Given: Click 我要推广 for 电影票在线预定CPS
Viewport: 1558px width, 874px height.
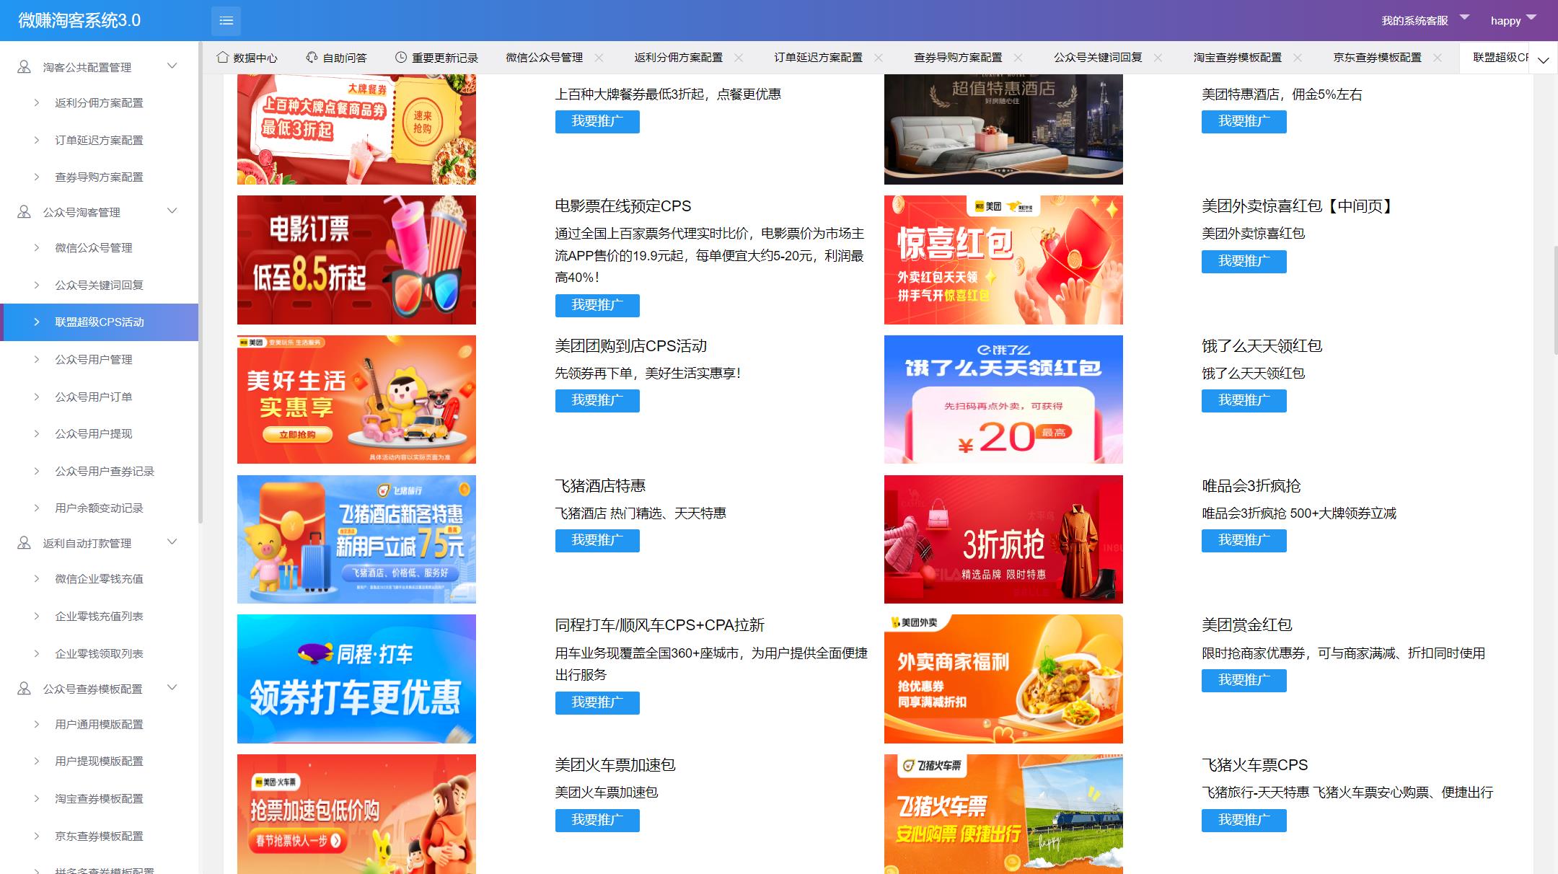Looking at the screenshot, I should click(597, 305).
